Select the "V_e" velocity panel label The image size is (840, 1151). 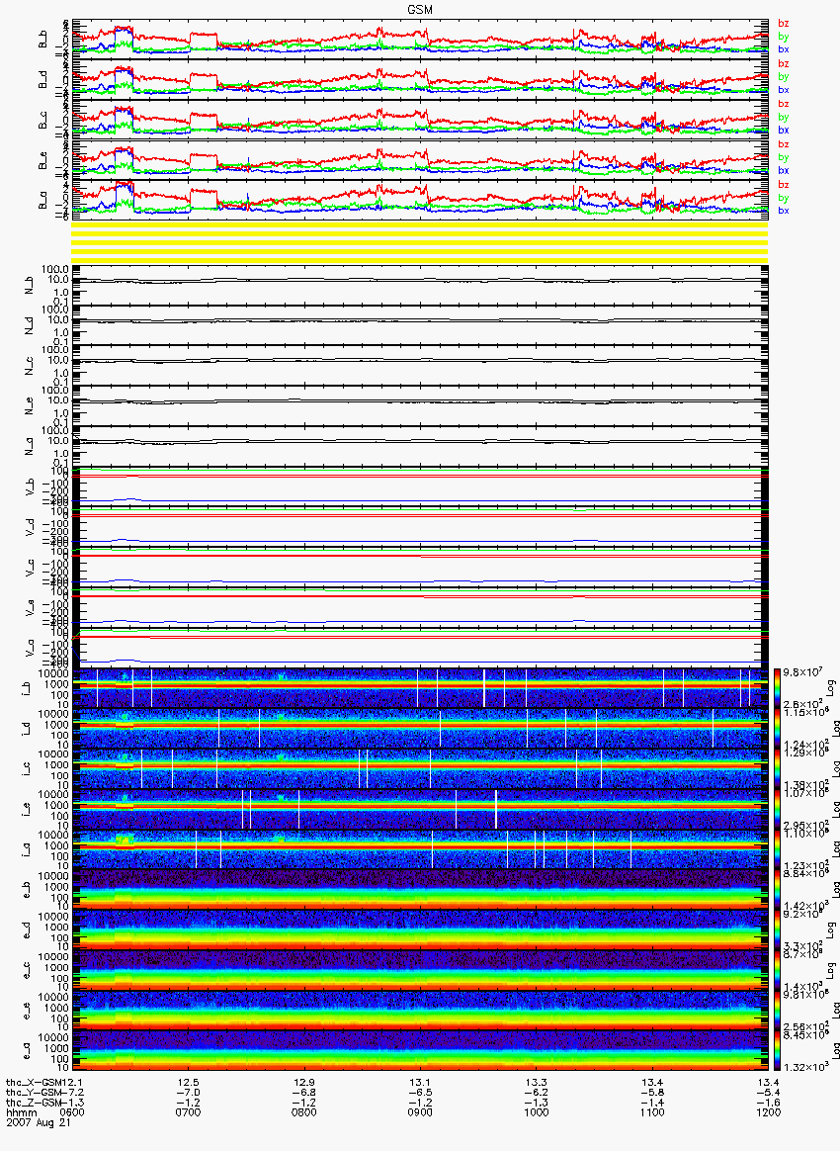(x=30, y=608)
